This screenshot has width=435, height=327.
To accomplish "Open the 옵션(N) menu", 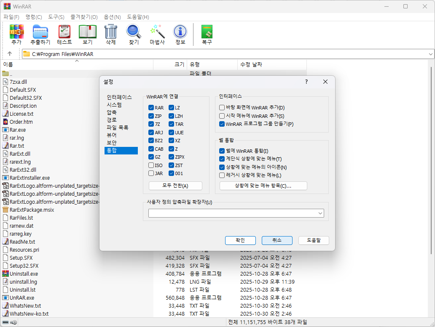I will pyautogui.click(x=113, y=17).
